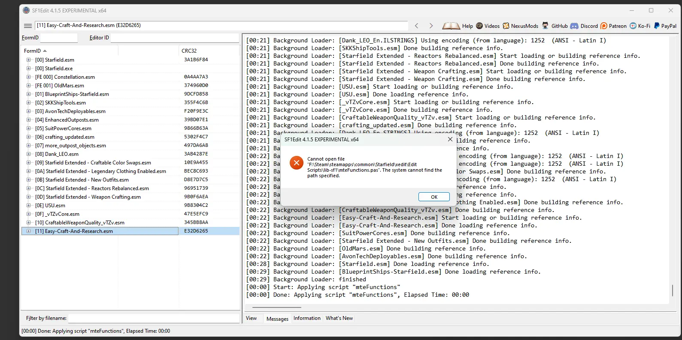Select Craftable Color Swaps.esm row
The height and width of the screenshot is (340, 682).
[130, 163]
